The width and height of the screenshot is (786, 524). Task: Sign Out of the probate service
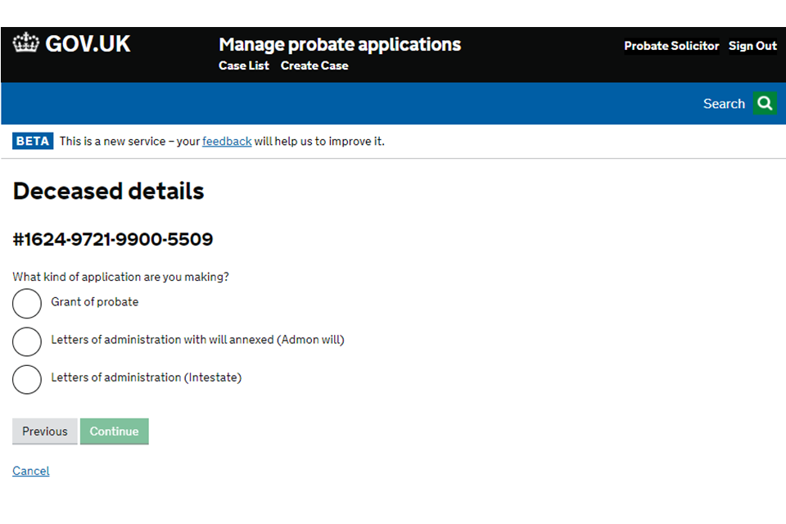click(752, 46)
